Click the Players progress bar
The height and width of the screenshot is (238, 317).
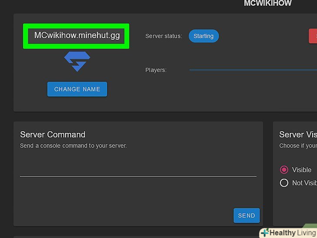[x=253, y=70]
